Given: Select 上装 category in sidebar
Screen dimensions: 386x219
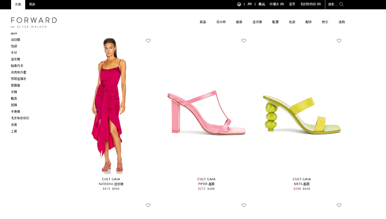Looking at the screenshot, I should point(14,131).
